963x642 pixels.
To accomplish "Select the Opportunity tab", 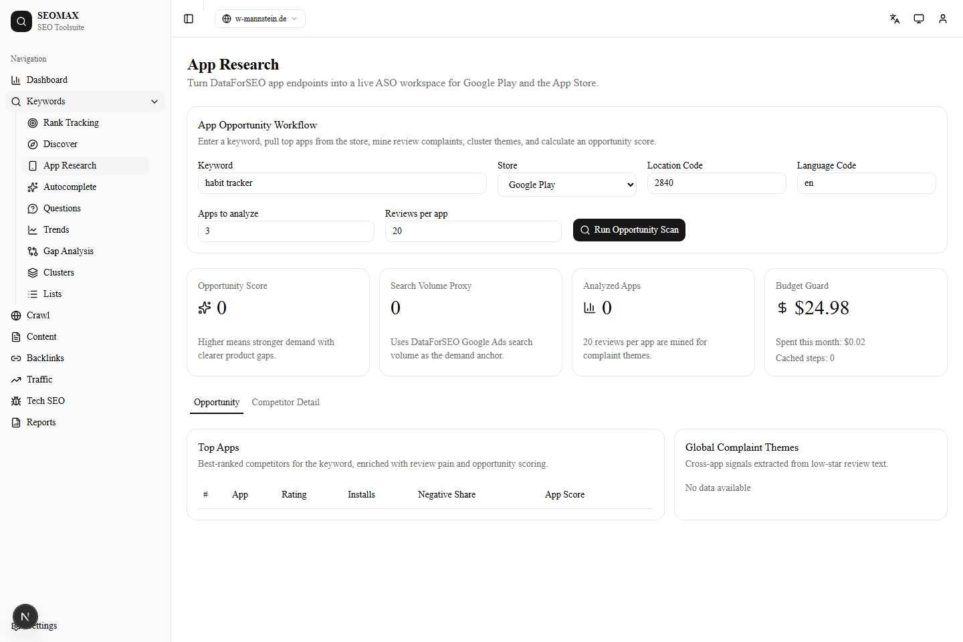I will click(217, 403).
